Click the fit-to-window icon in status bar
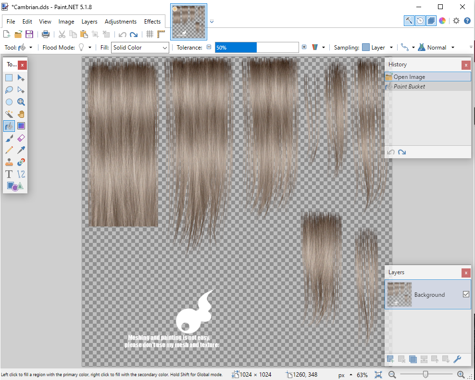475x380 pixels. pyautogui.click(x=378, y=375)
